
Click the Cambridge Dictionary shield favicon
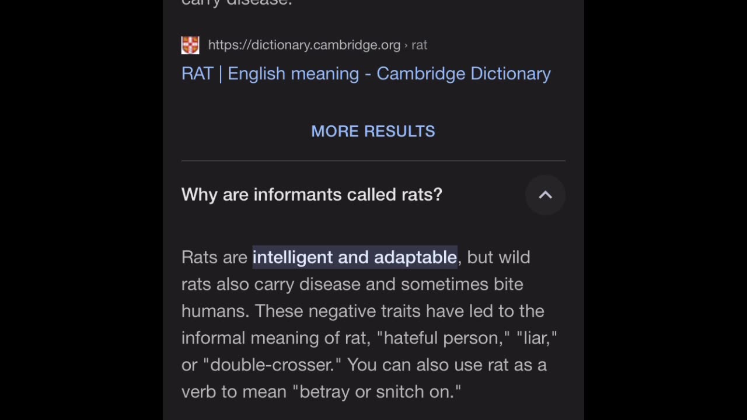click(190, 45)
